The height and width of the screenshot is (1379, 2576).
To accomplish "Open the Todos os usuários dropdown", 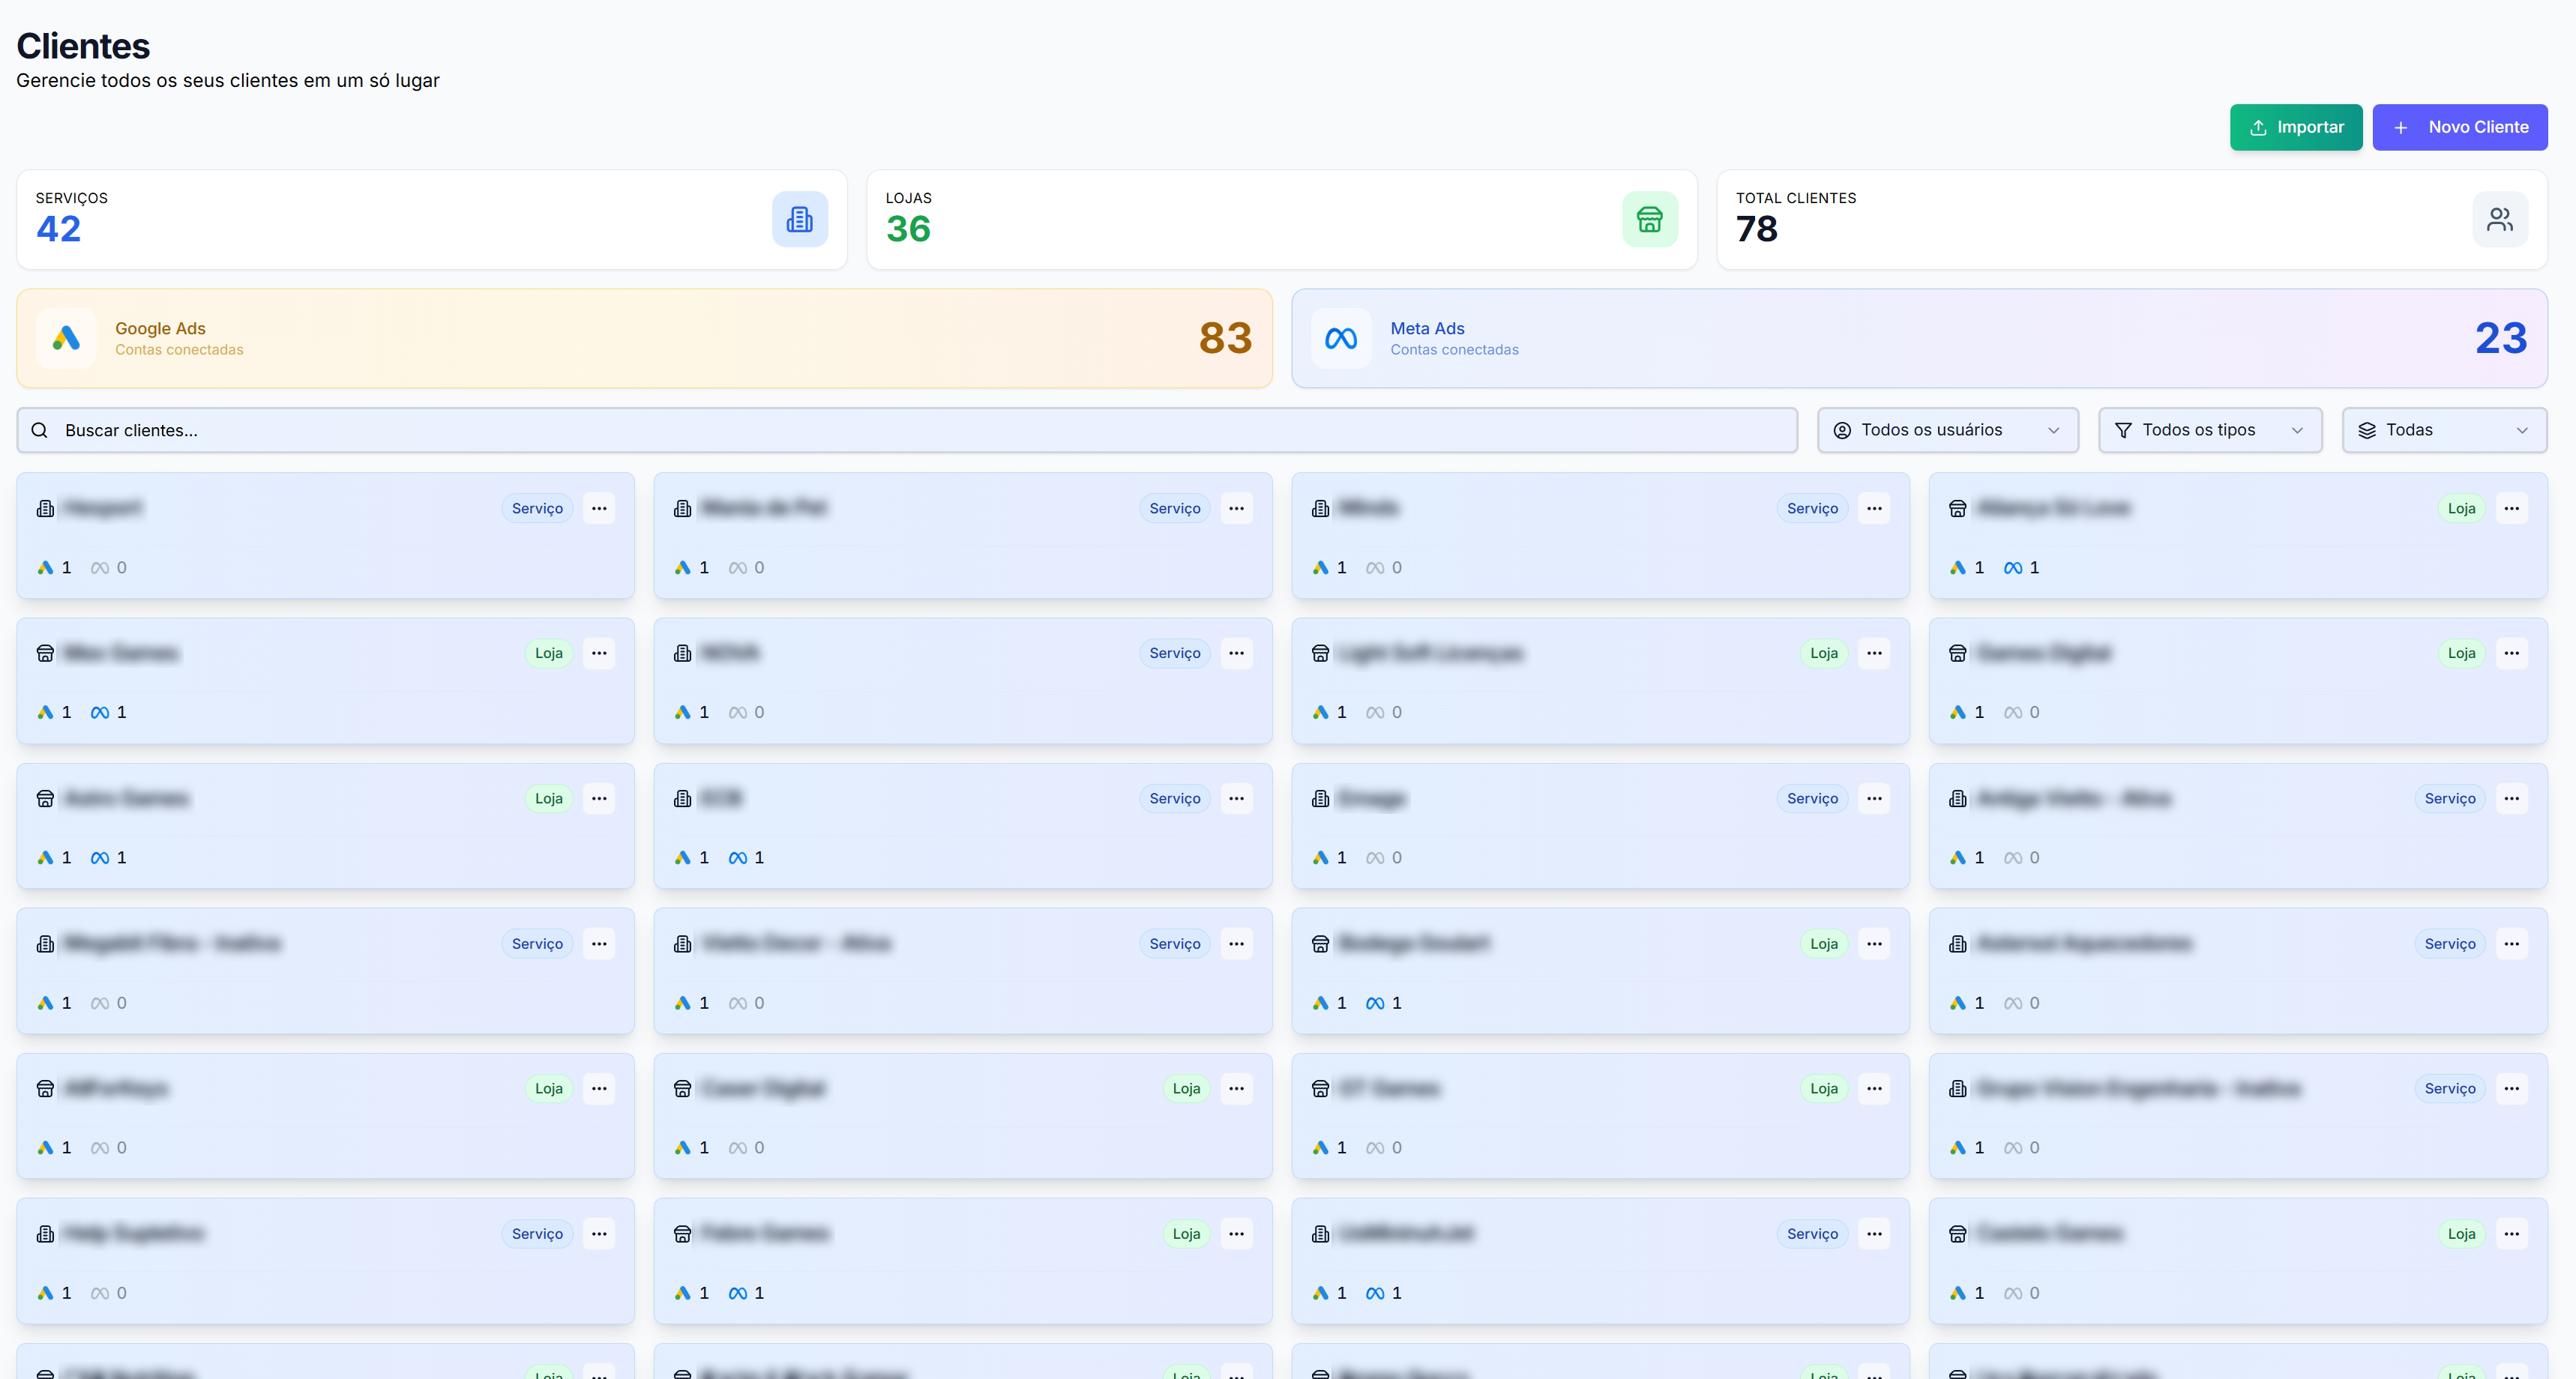I will tap(1946, 430).
